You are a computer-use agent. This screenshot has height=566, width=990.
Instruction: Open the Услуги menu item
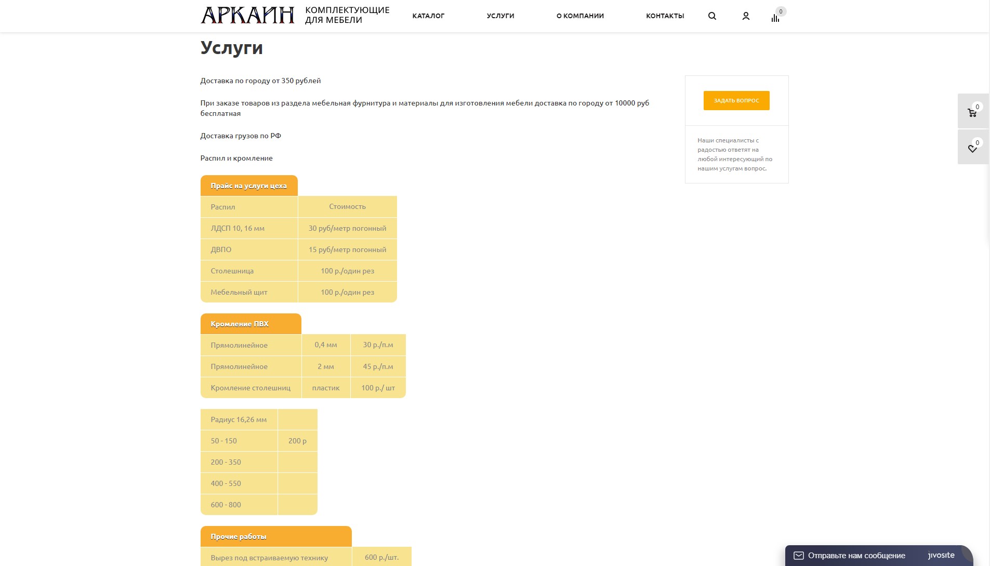click(500, 16)
